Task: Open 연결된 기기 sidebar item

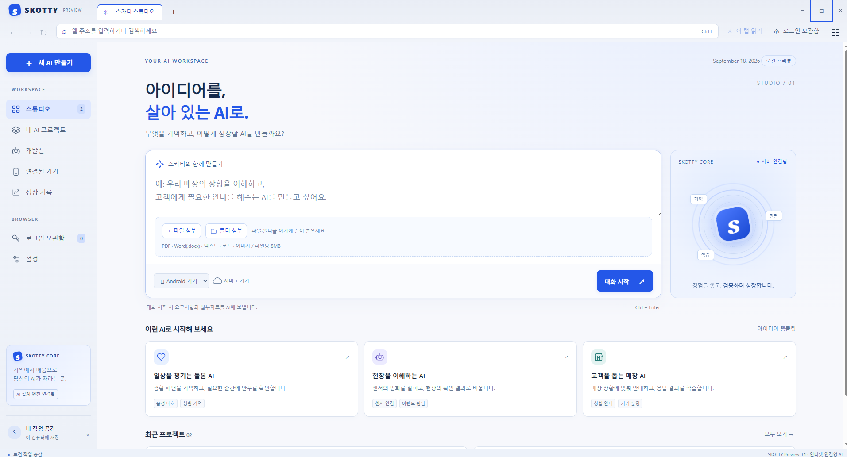Action: tap(48, 172)
